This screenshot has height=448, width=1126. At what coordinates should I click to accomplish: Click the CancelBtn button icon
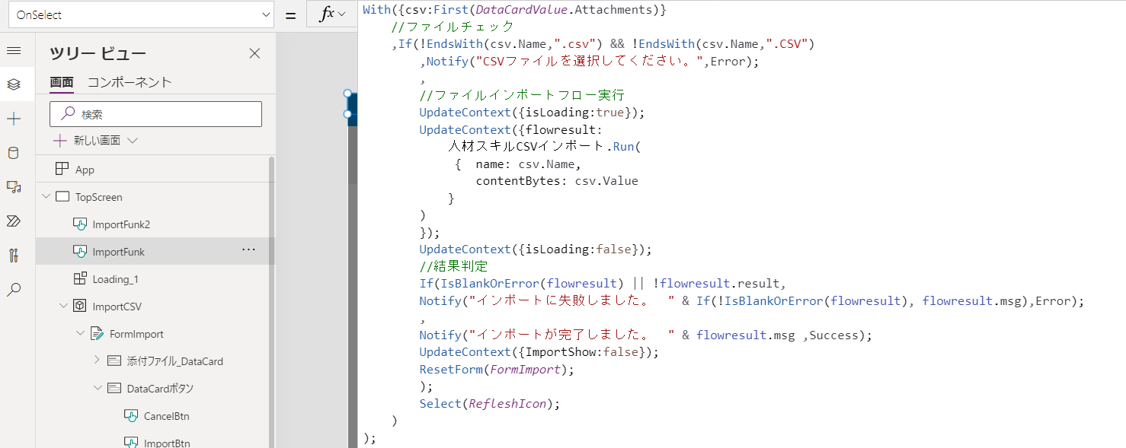click(130, 416)
